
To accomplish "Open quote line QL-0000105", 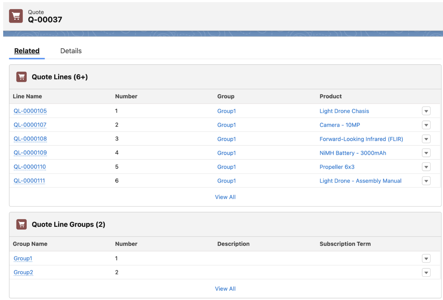I will 30,111.
